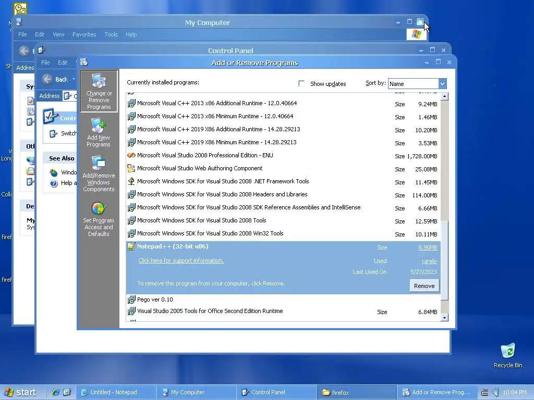Click the programs list scrollbar thumb
The width and height of the screenshot is (534, 400).
444,260
